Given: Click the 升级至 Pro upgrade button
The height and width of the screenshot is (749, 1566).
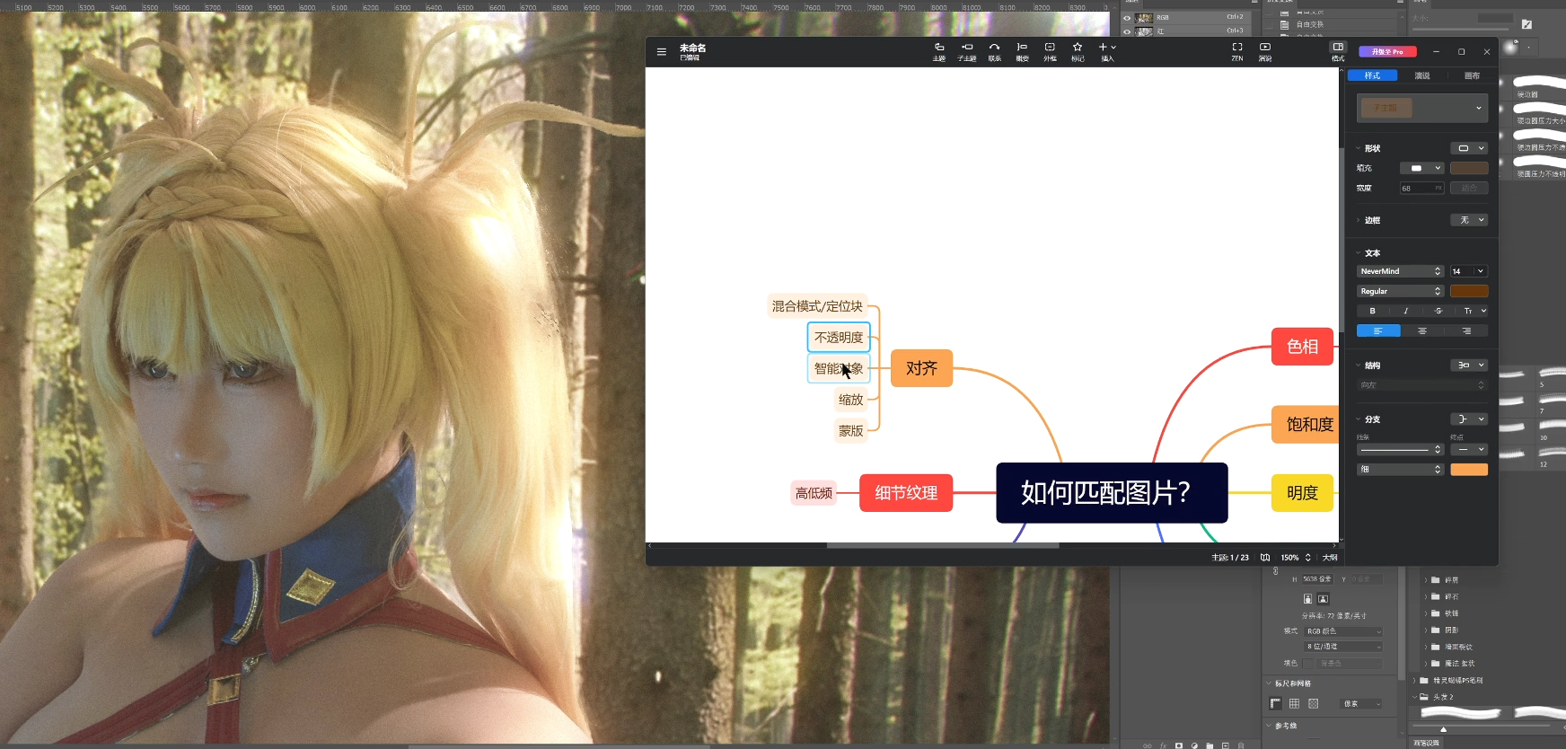Looking at the screenshot, I should click(x=1387, y=51).
